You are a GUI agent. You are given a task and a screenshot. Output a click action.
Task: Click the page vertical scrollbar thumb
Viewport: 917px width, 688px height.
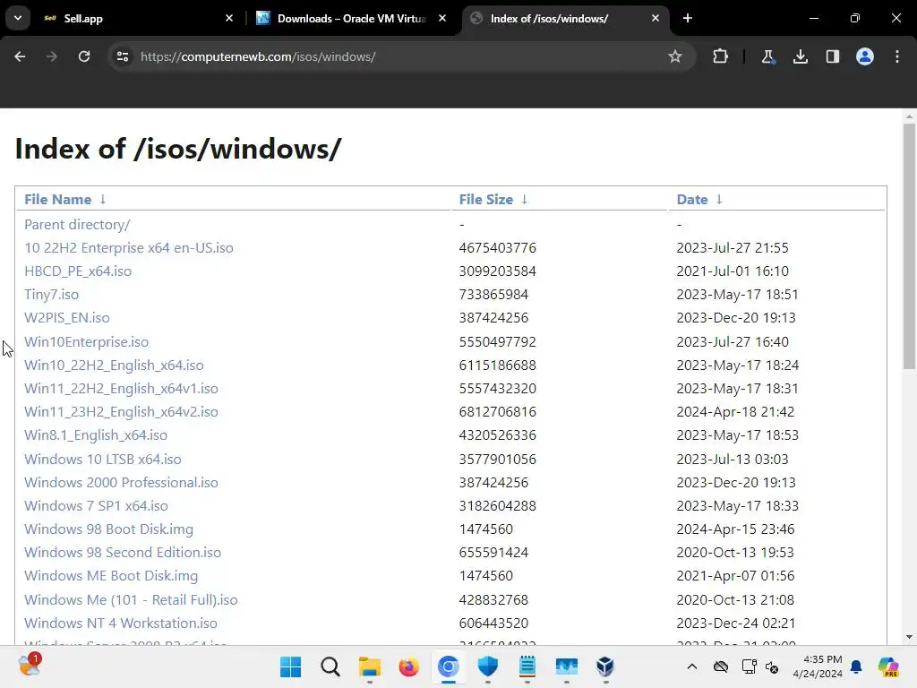click(909, 245)
